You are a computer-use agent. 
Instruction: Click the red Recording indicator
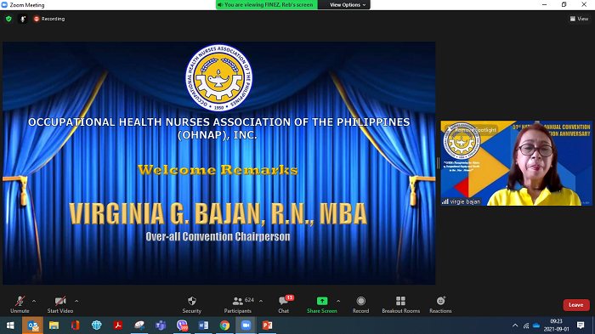coord(49,19)
